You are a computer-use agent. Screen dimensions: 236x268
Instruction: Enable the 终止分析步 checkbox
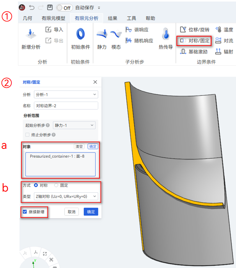tap(28, 135)
